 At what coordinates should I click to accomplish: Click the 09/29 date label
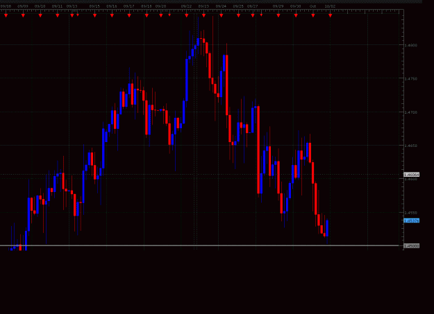click(x=278, y=6)
